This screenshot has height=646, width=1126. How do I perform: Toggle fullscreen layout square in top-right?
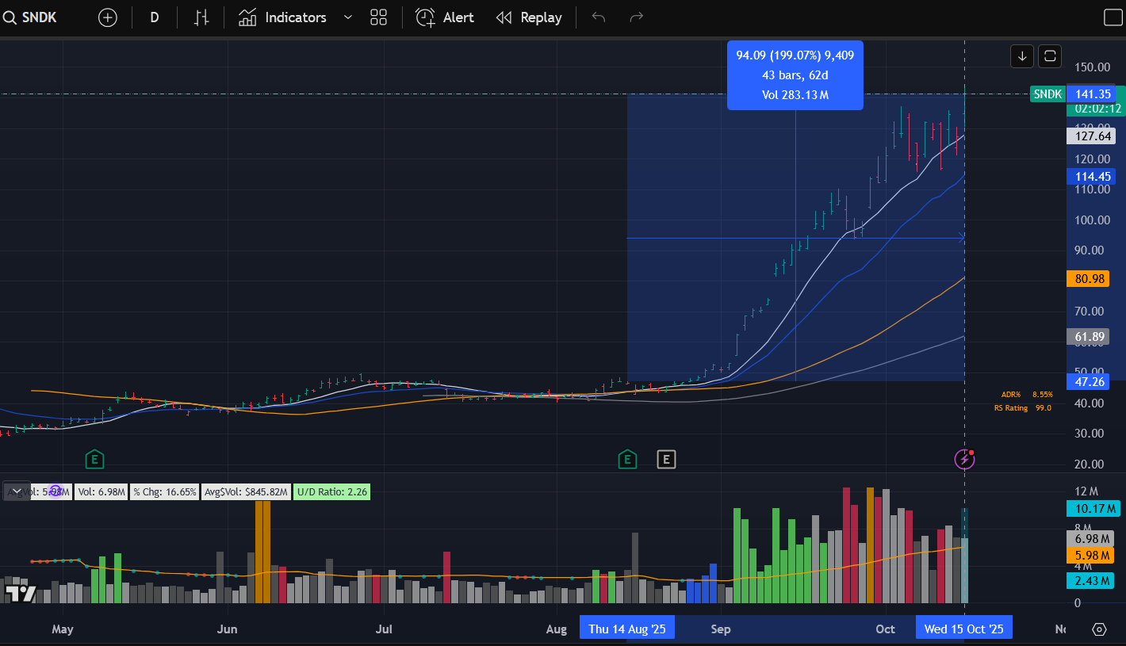[1113, 17]
